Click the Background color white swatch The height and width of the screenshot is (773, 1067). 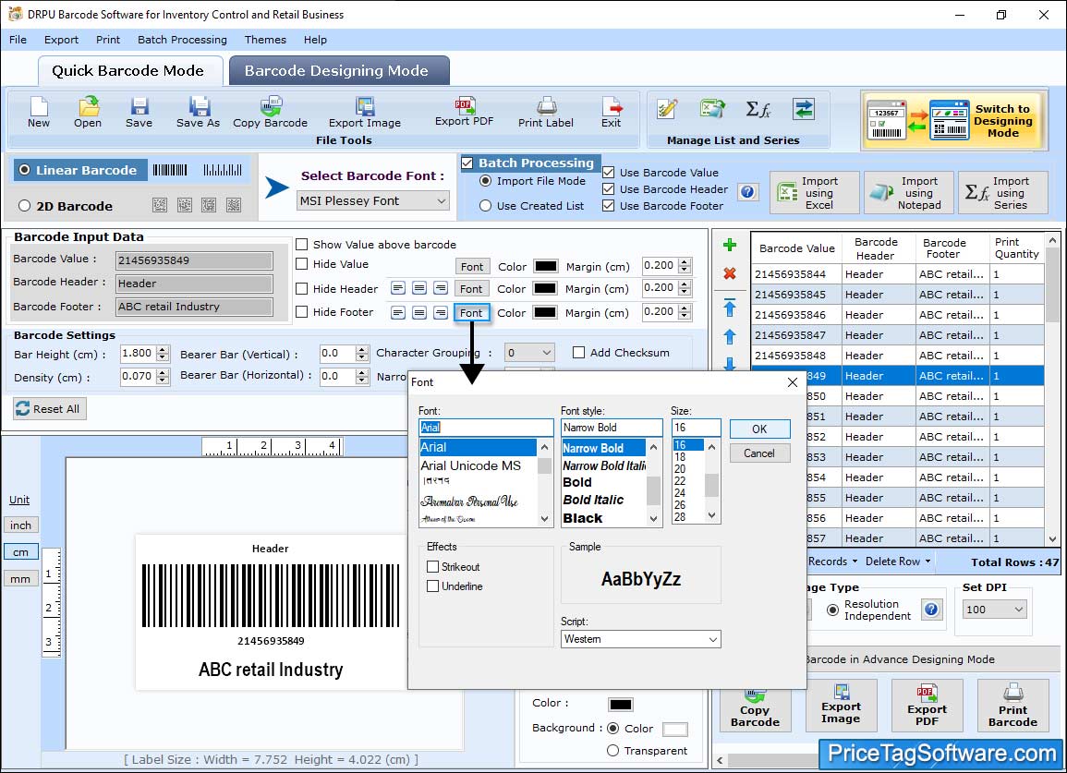tap(674, 729)
